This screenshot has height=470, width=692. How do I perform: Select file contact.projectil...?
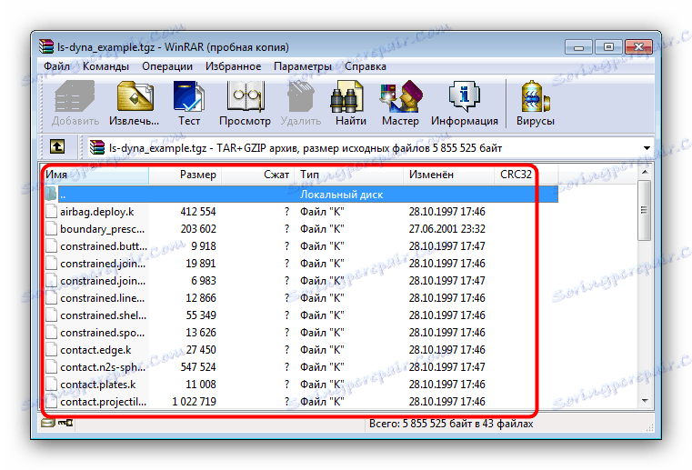click(x=104, y=402)
